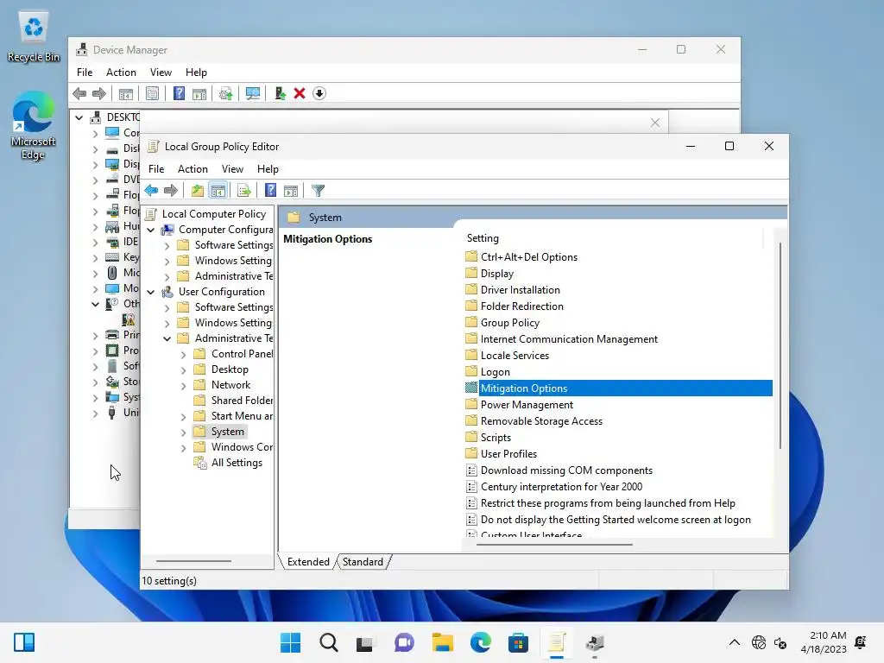The image size is (884, 663).
Task: Select Download missing COM components setting
Action: click(x=566, y=470)
